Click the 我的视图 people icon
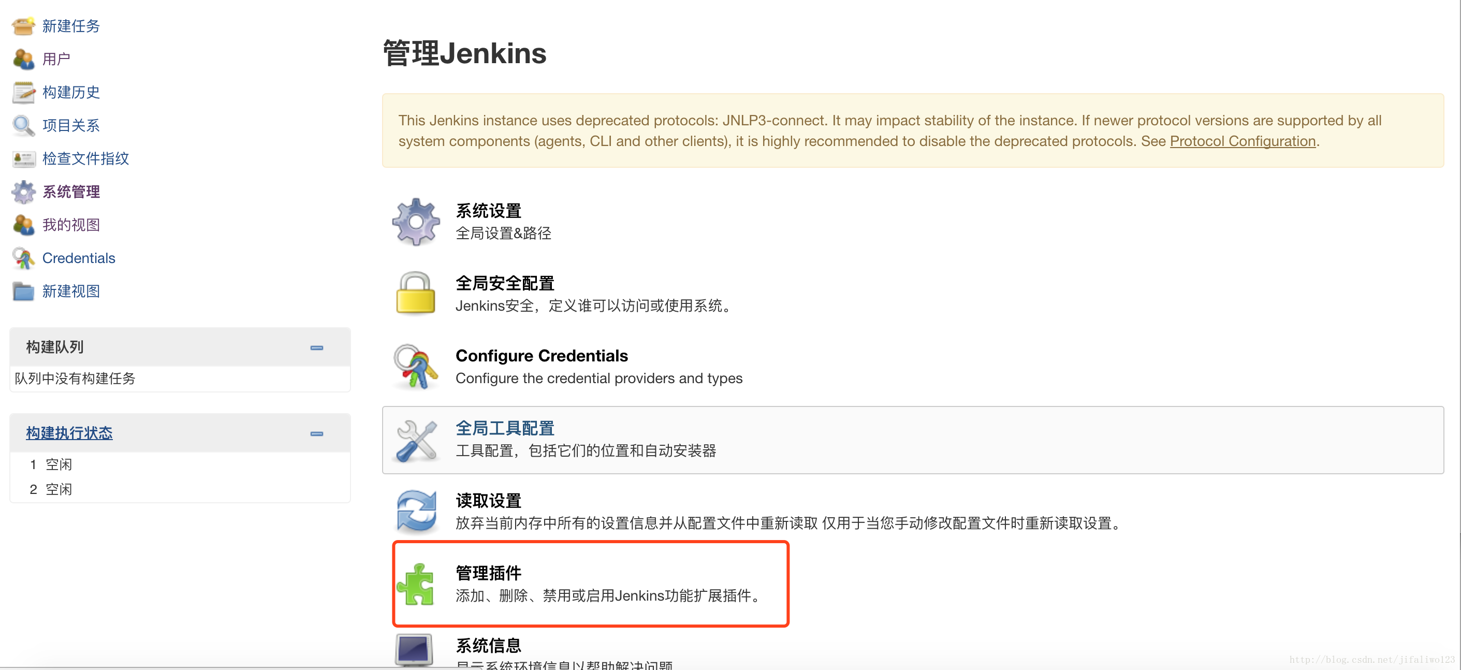Image resolution: width=1461 pixels, height=670 pixels. (23, 225)
